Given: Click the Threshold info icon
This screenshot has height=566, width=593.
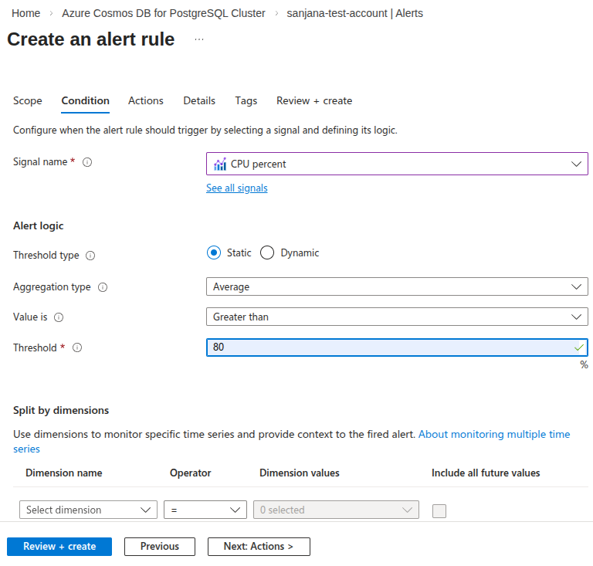Looking at the screenshot, I should pos(77,347).
